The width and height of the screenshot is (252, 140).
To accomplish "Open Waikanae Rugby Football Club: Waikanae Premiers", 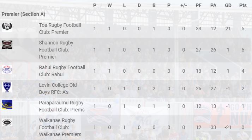I will click(x=60, y=127).
